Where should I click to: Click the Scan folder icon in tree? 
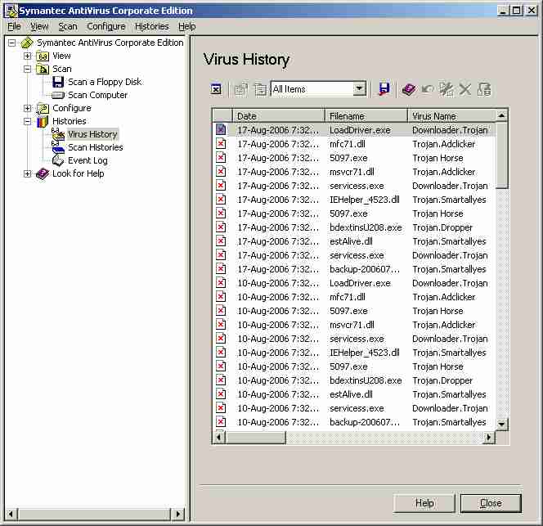(x=43, y=69)
